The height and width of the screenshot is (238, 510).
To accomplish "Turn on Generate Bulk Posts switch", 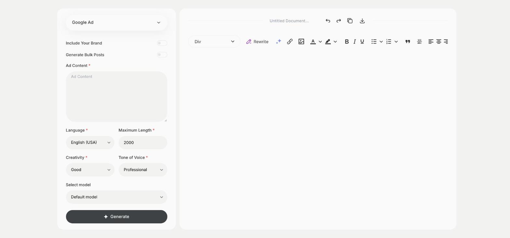I will [162, 55].
